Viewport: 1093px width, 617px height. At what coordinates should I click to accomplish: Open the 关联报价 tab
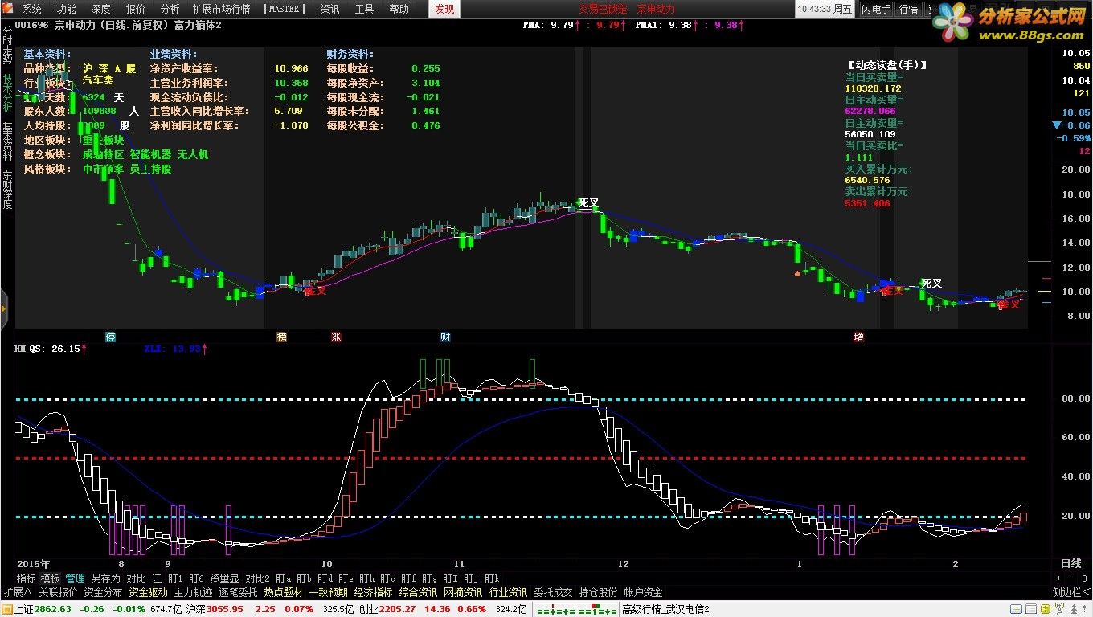click(58, 592)
